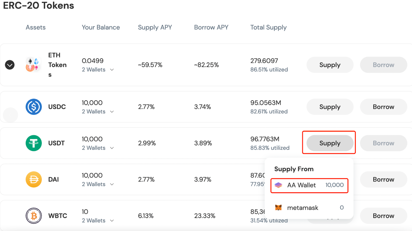The height and width of the screenshot is (231, 412).
Task: Click the Total Supply column header
Action: coord(268,28)
